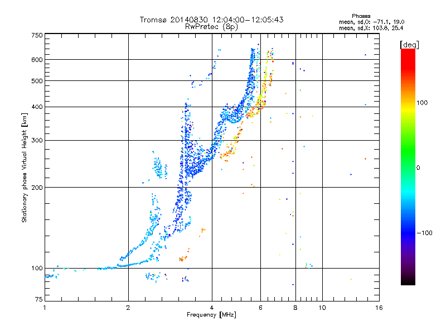
Task: Click the '6' frequency axis tick label
Action: click(260, 308)
